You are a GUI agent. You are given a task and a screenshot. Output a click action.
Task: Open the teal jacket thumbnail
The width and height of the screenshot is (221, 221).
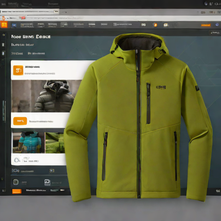[x=28, y=142]
